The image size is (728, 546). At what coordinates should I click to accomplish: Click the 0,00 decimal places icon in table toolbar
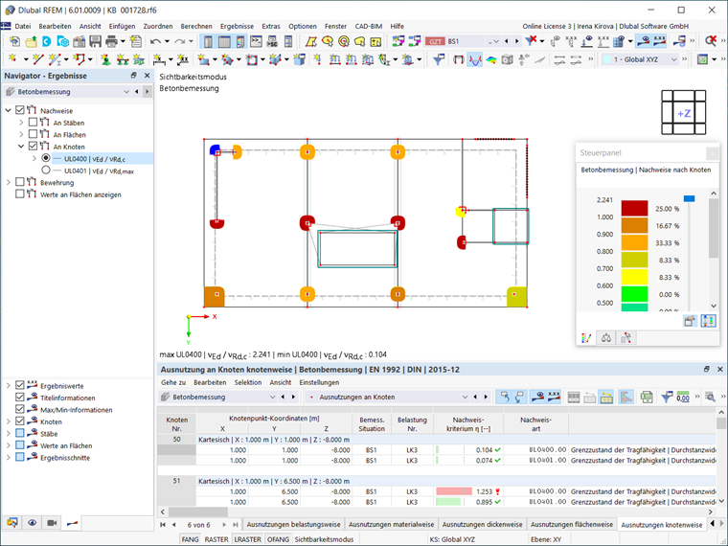pyautogui.click(x=682, y=397)
